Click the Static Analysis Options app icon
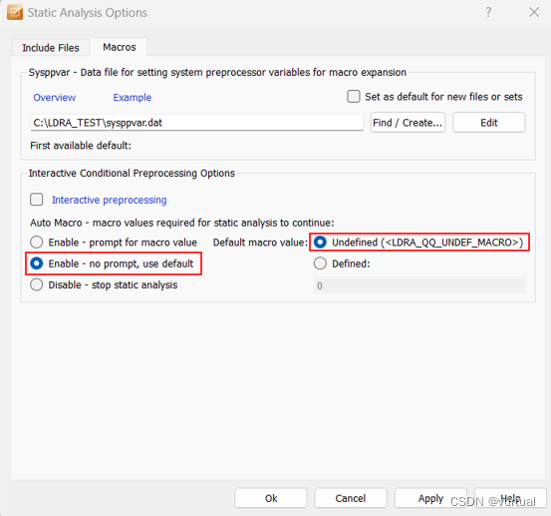Image resolution: width=551 pixels, height=516 pixels. [x=15, y=13]
